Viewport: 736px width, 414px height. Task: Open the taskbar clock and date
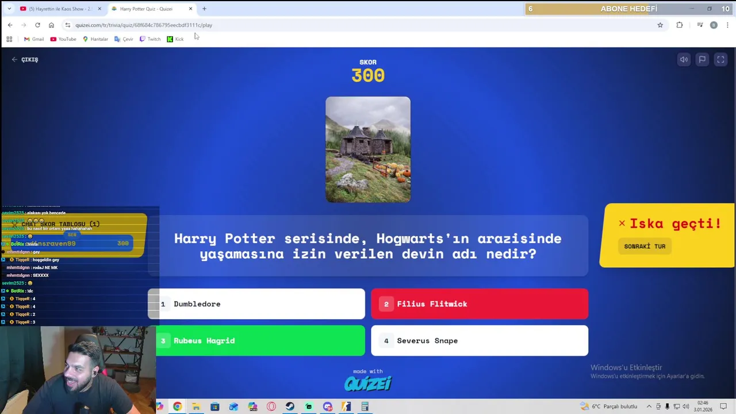[703, 407]
